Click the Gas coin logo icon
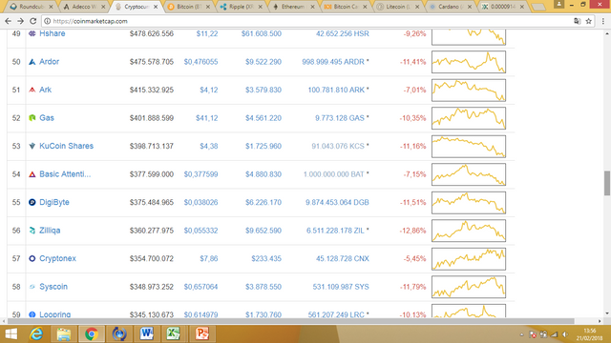Image resolution: width=611 pixels, height=343 pixels. [32, 118]
